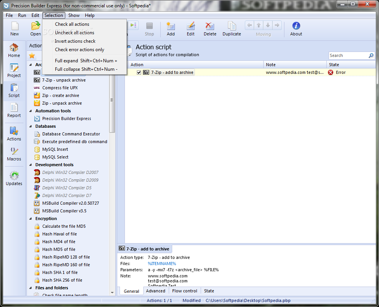
Task: Select Hash SHA 256 of file action
Action: pyautogui.click(x=62, y=280)
